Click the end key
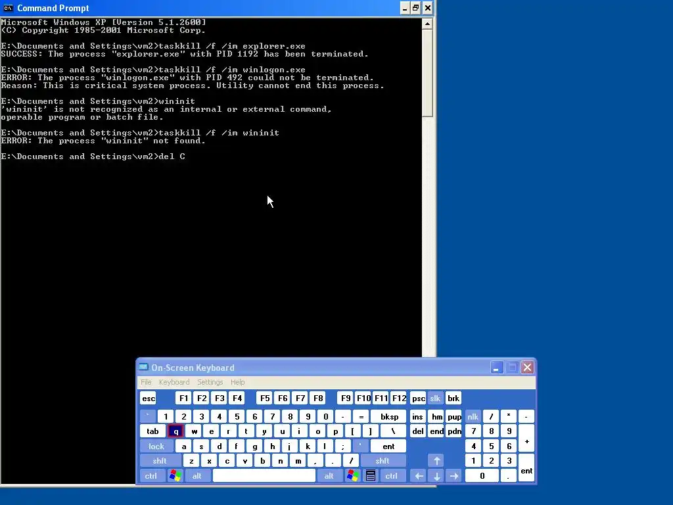This screenshot has height=505, width=673. click(436, 431)
